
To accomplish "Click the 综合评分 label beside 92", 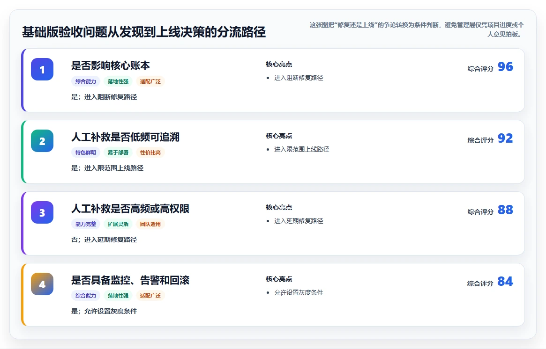I will point(480,140).
